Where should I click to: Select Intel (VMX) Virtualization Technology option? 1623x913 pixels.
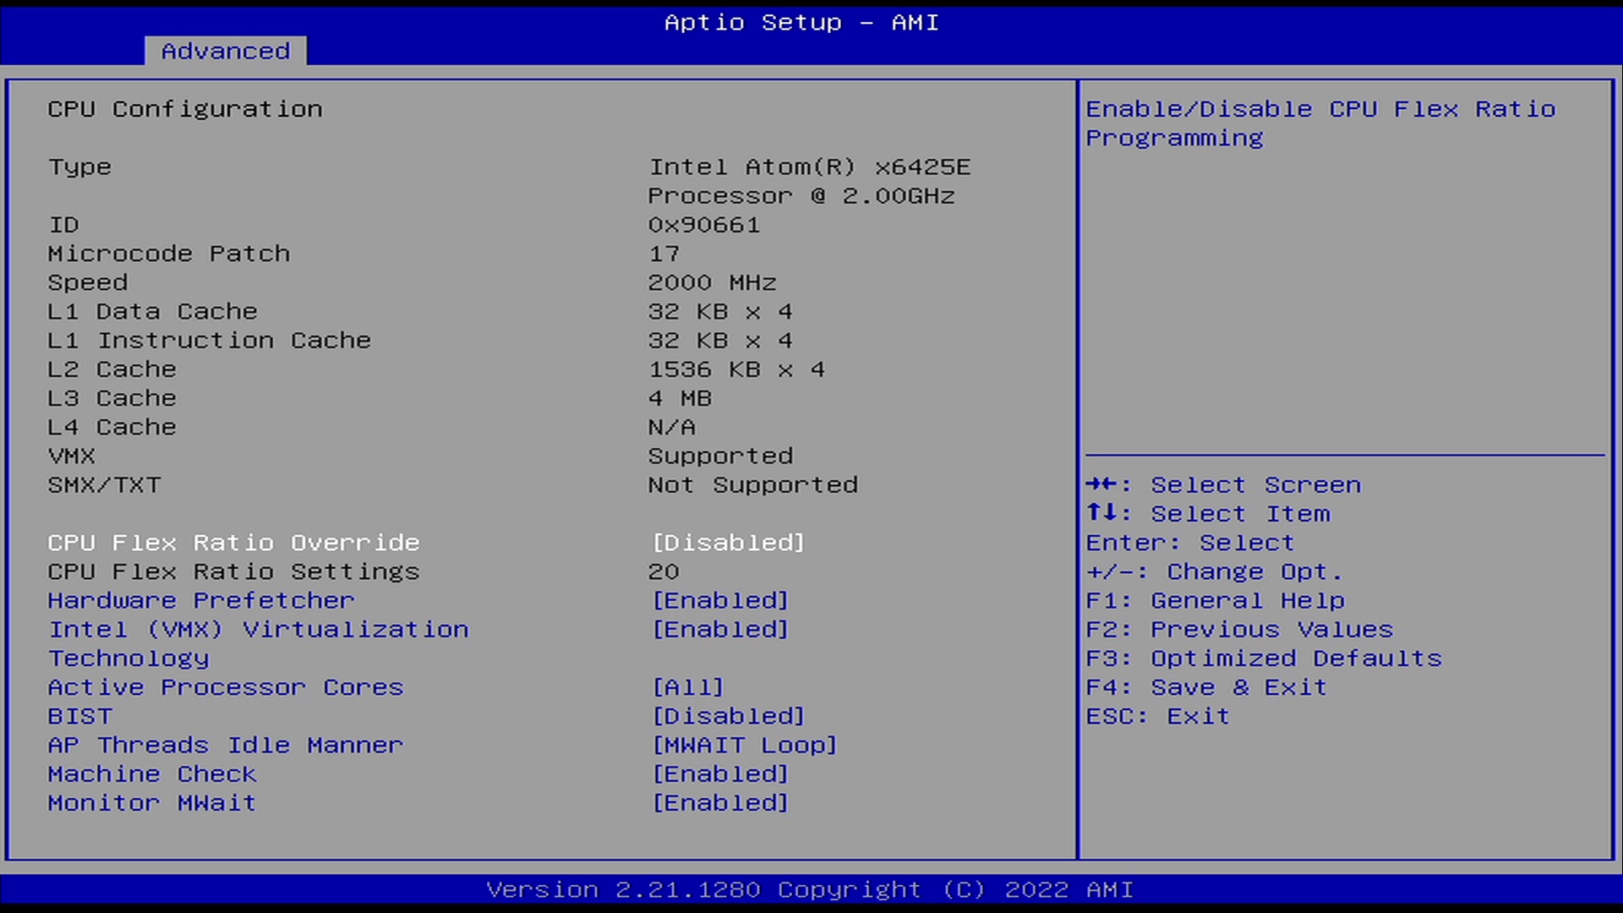(258, 643)
